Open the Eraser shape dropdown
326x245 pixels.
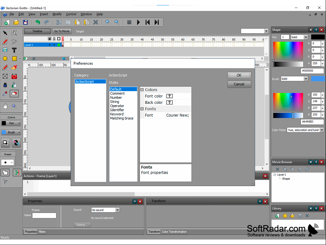click(x=12, y=162)
